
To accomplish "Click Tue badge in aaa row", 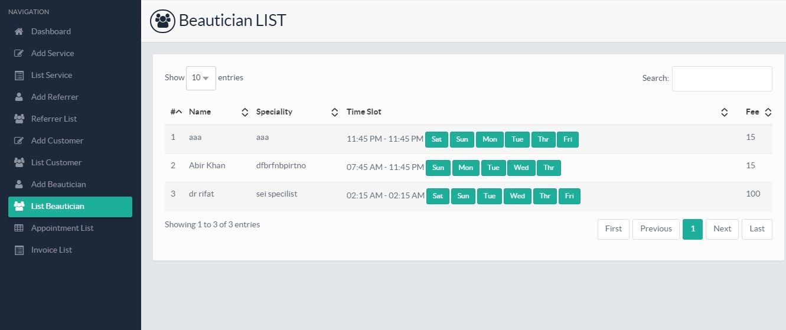I will tap(517, 139).
